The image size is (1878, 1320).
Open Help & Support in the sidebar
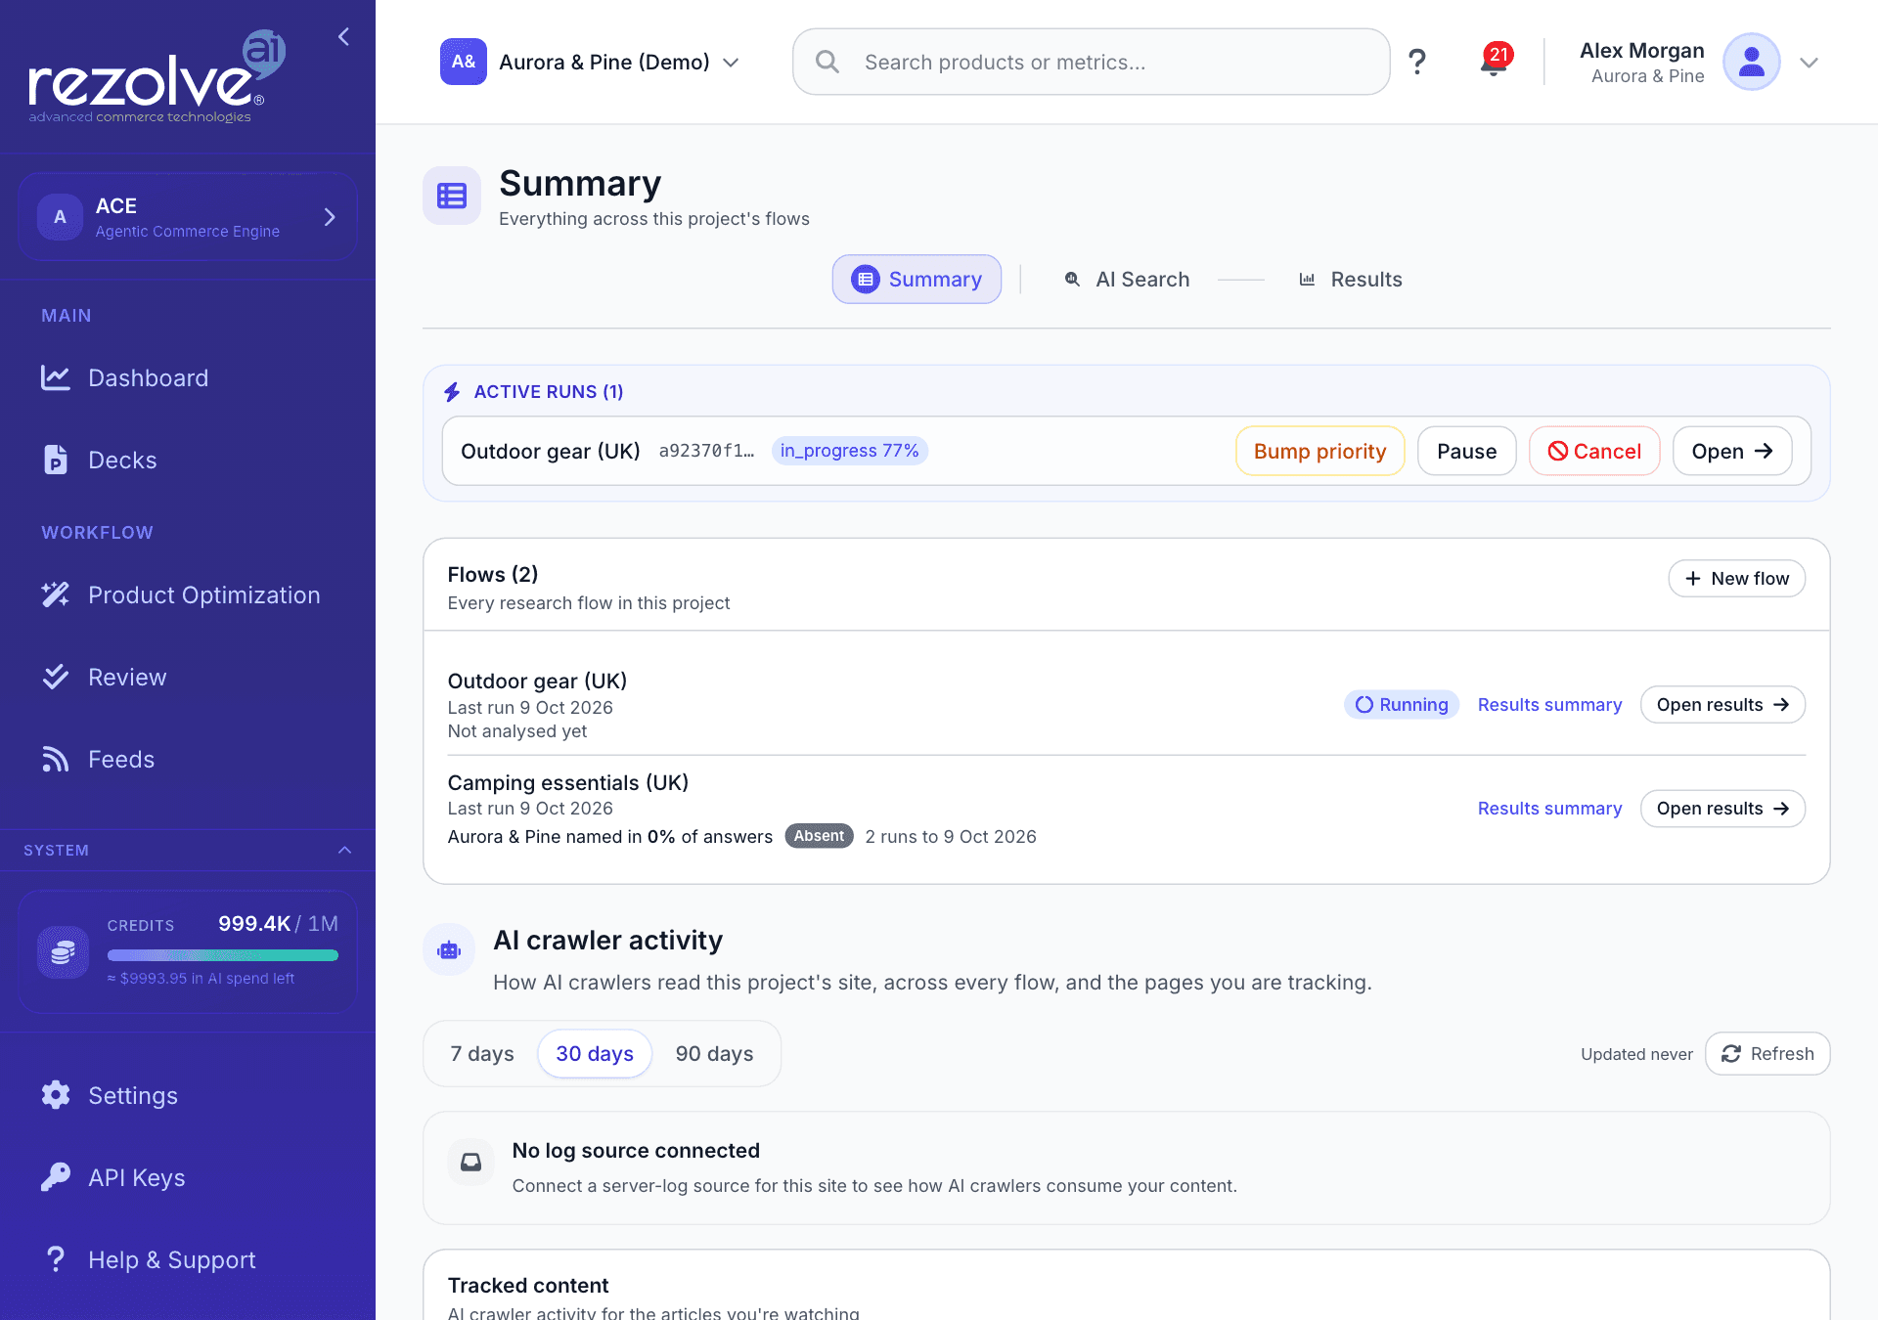click(188, 1260)
